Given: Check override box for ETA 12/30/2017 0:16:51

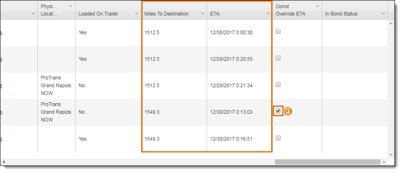Looking at the screenshot, I should pyautogui.click(x=278, y=138).
